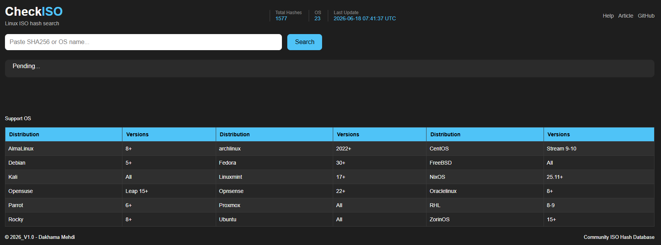Click the CentOS table cell
This screenshot has height=245, width=661.
point(485,149)
